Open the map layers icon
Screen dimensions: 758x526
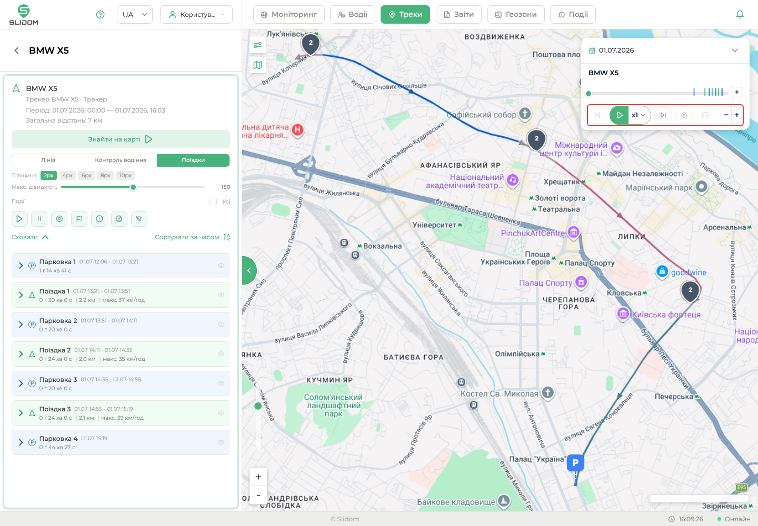(258, 65)
